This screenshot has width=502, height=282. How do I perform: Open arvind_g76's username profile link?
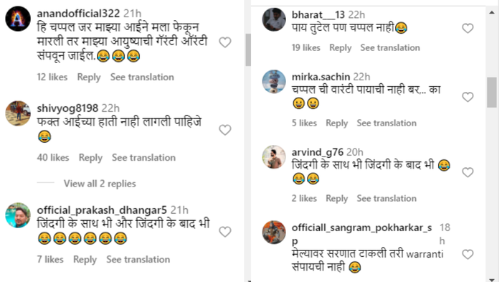(317, 152)
